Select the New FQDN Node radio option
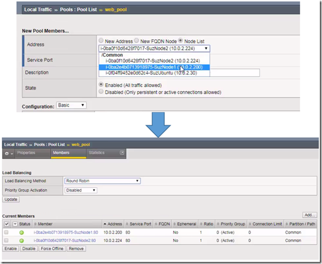 pyautogui.click(x=136, y=41)
